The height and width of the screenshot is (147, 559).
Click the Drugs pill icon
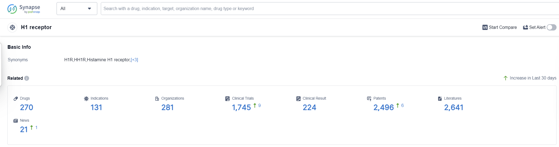16,99
